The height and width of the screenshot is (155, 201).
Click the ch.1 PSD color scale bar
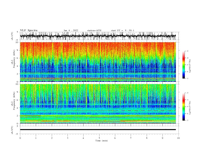point(183,65)
